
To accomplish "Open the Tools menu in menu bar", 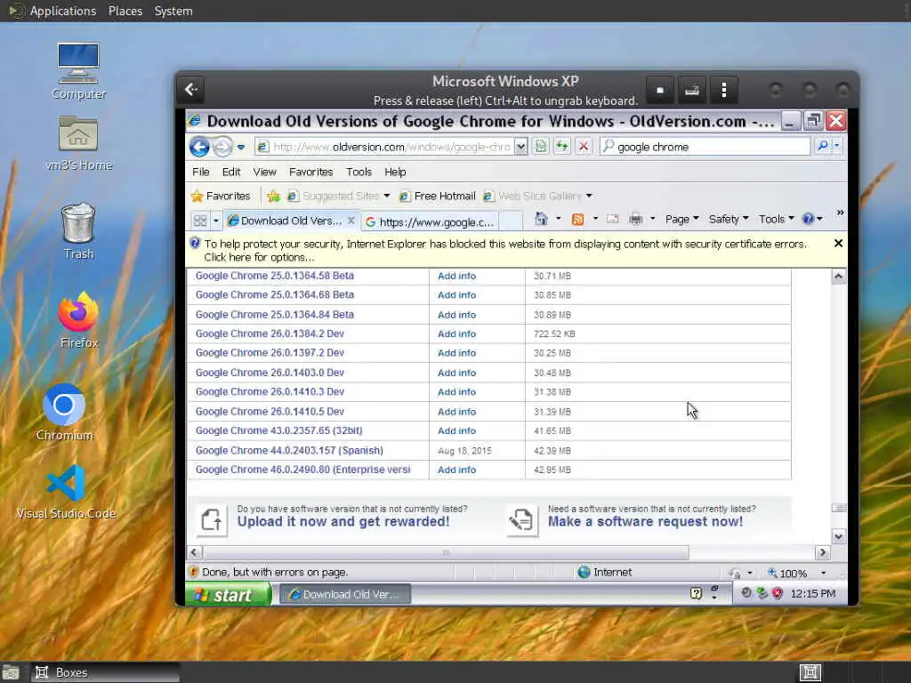I will 359,172.
